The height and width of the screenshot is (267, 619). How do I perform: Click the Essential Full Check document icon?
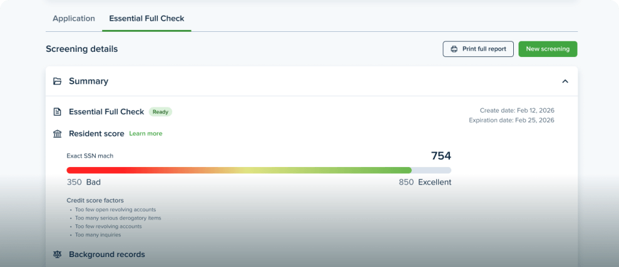(58, 112)
